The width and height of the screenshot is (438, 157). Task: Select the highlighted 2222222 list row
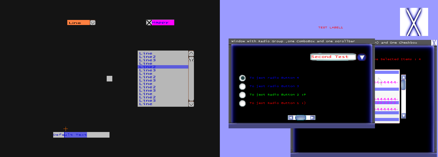click(x=387, y=103)
